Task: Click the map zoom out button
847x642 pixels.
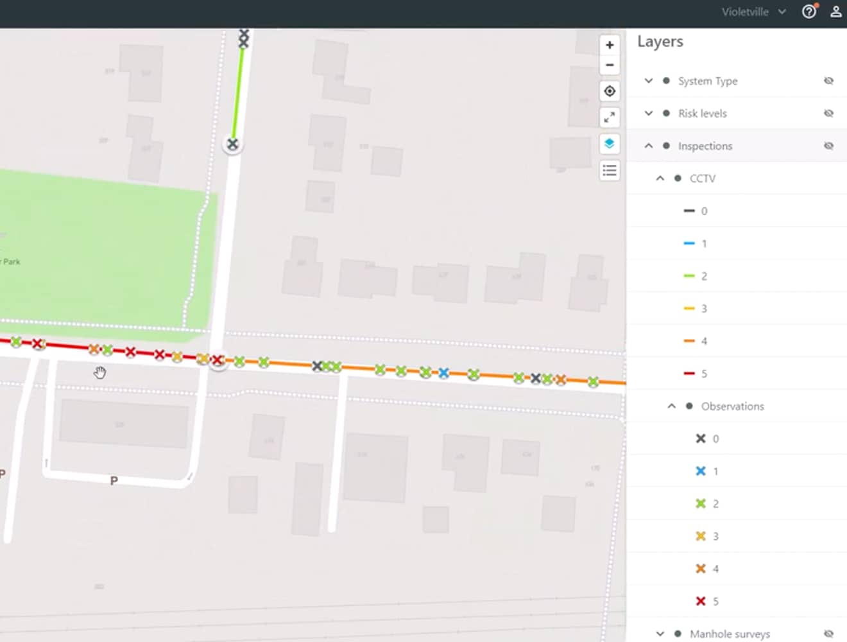Action: 610,65
